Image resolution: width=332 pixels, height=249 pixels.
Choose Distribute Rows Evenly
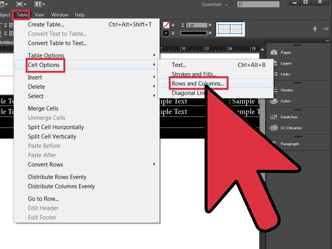(x=87, y=177)
